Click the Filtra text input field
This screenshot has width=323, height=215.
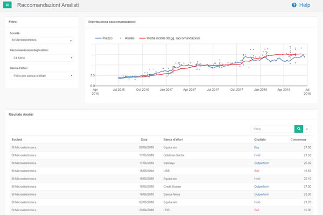click(272, 129)
